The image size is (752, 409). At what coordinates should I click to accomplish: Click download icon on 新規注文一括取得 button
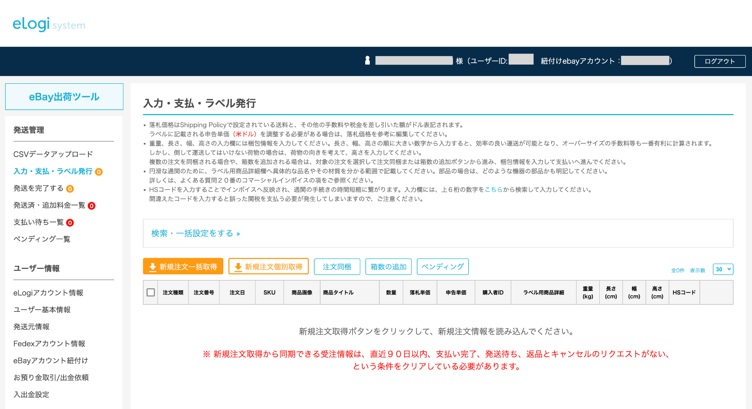point(153,267)
